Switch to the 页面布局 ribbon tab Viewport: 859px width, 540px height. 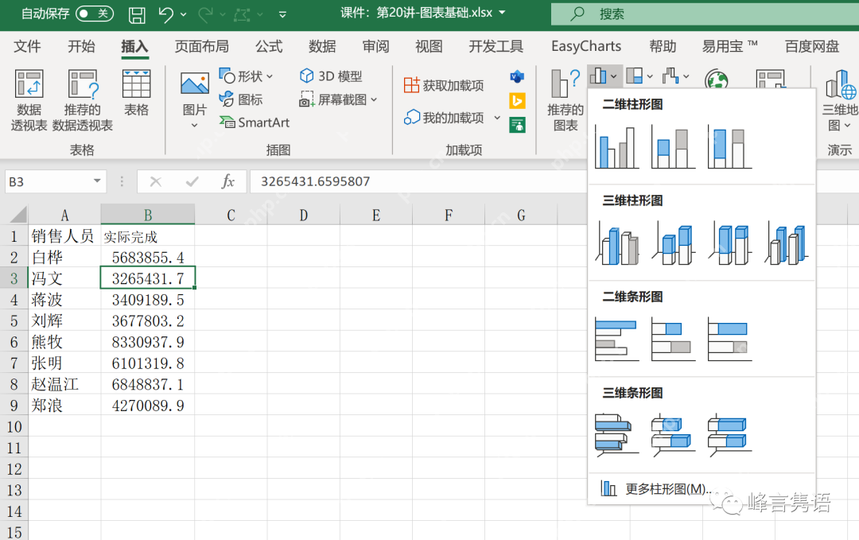tap(201, 47)
